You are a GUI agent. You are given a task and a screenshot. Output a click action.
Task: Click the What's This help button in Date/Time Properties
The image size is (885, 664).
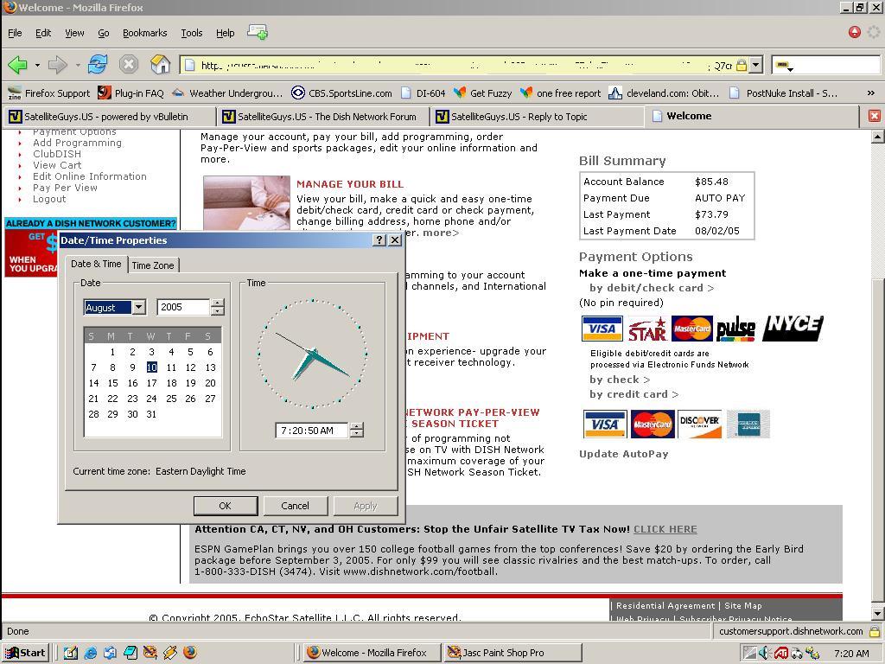[380, 240]
